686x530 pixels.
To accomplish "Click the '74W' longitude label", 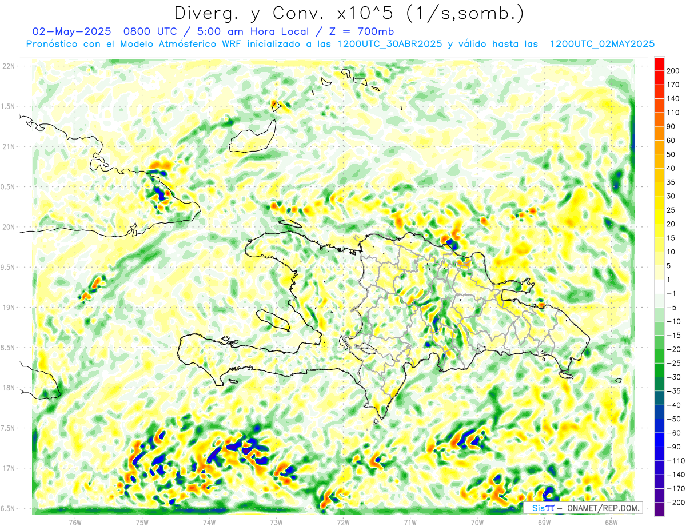I will 209,522.
